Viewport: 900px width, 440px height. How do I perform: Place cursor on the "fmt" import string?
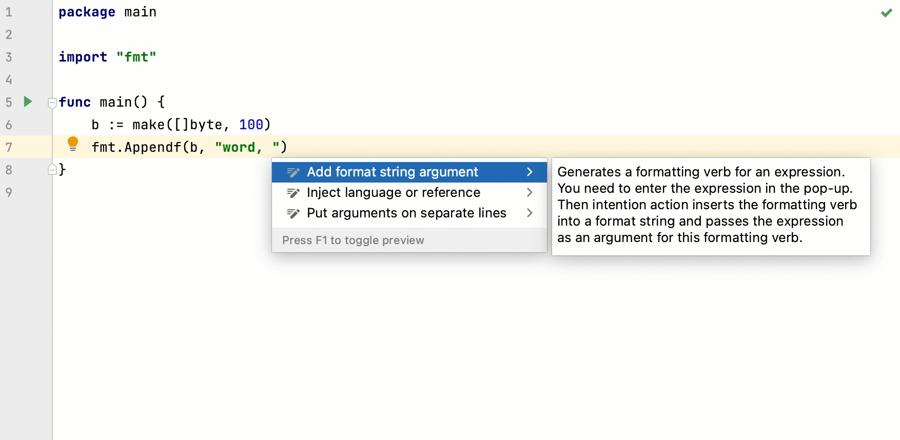tap(136, 57)
